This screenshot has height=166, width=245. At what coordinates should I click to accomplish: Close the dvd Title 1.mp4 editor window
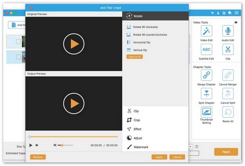(31, 8)
